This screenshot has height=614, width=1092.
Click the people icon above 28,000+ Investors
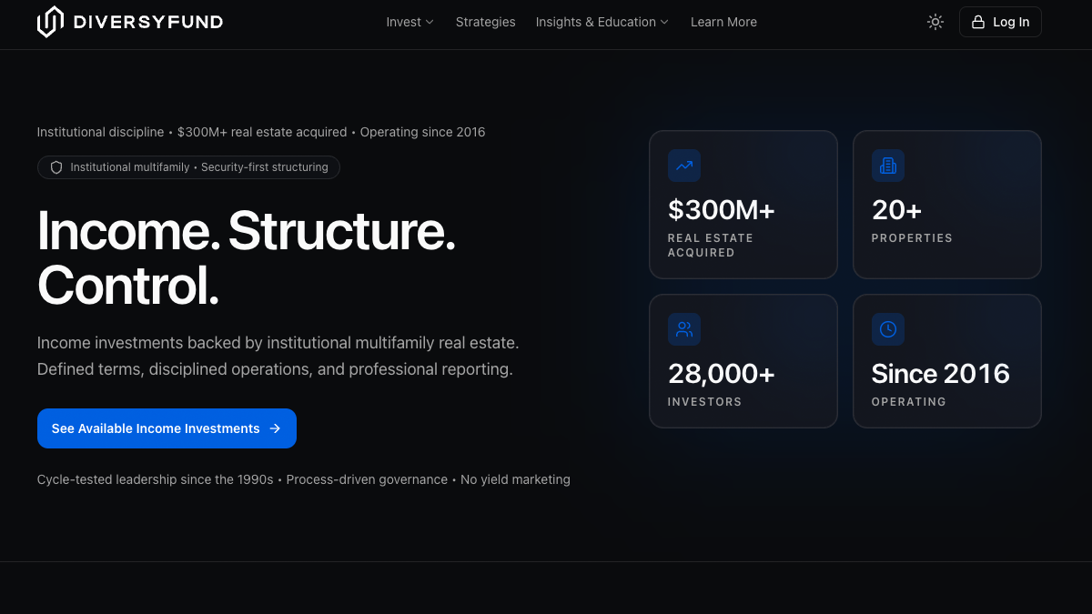click(x=684, y=329)
